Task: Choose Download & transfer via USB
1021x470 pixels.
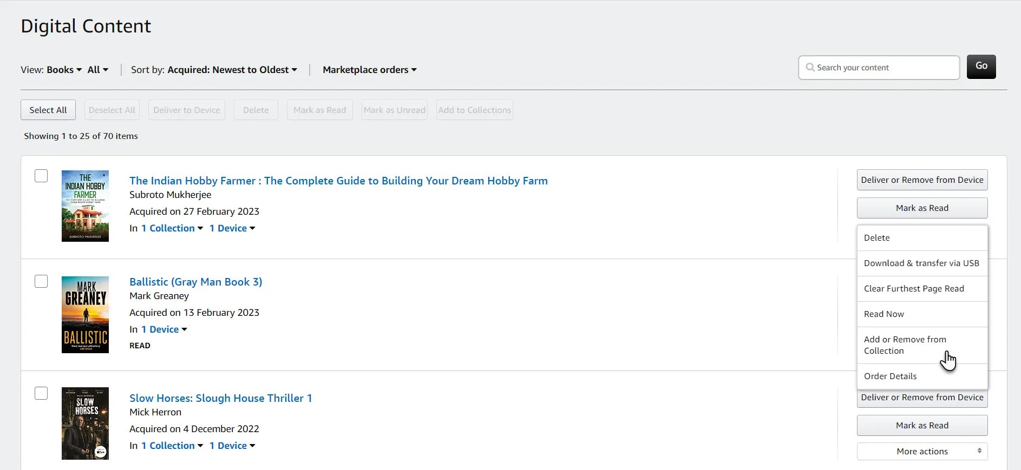Action: [921, 263]
